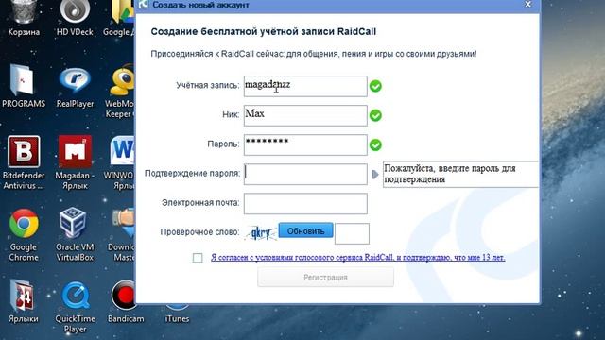Focus the Пароль password field
Screen dimensions: 605x340
click(305, 144)
